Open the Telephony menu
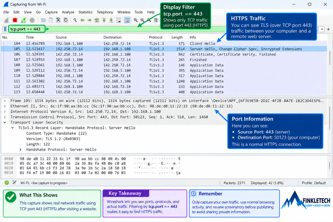This screenshot has width=333, height=222. coord(105,12)
